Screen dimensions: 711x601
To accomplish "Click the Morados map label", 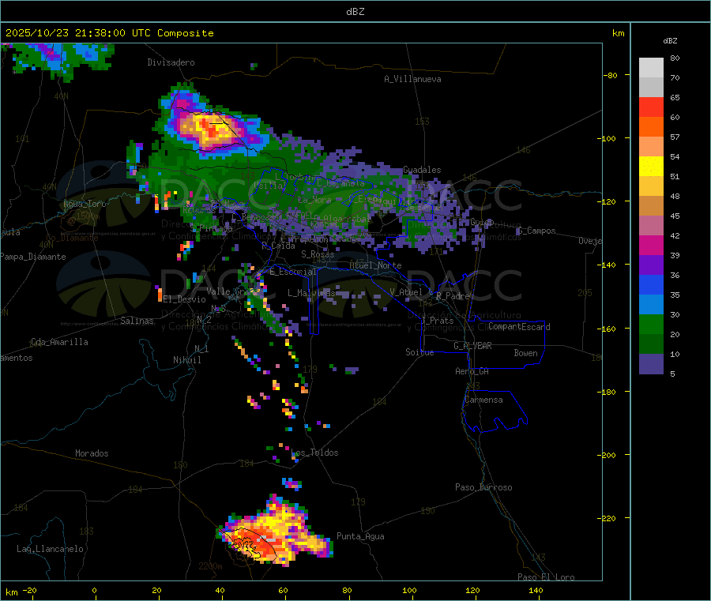I will point(92,453).
